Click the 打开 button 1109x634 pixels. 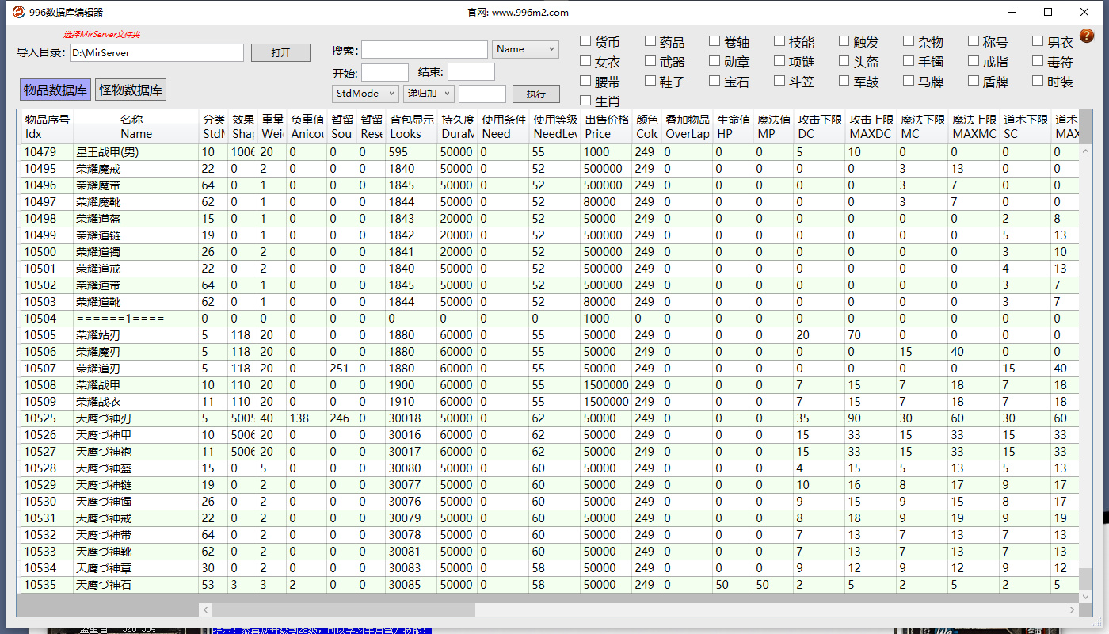click(x=280, y=52)
